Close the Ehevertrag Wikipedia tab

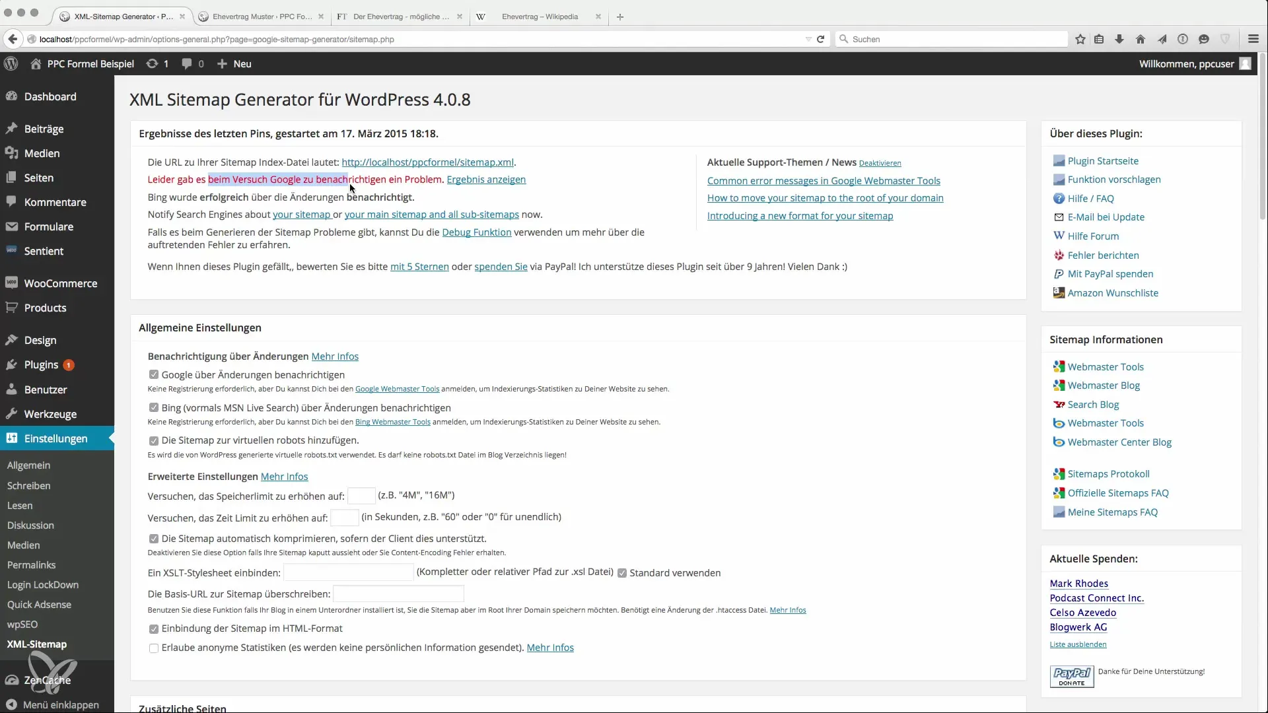point(598,17)
